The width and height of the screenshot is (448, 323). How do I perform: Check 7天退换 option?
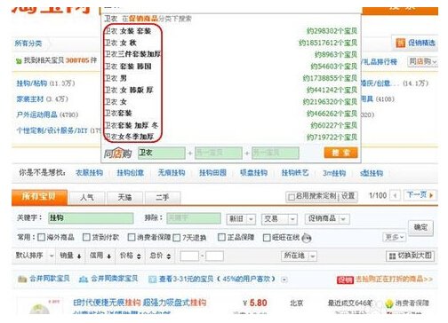click(177, 238)
